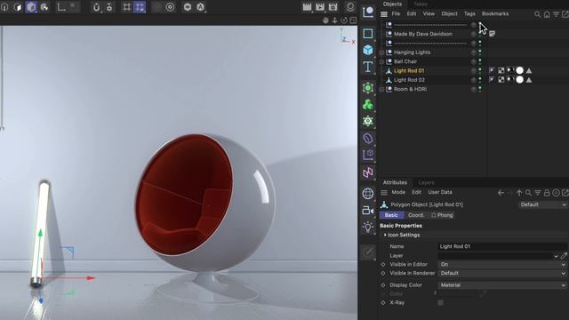Screen dimensions: 569x320
Task: Open Edit Render Settings clapperboard gear icon
Action: point(333,7)
